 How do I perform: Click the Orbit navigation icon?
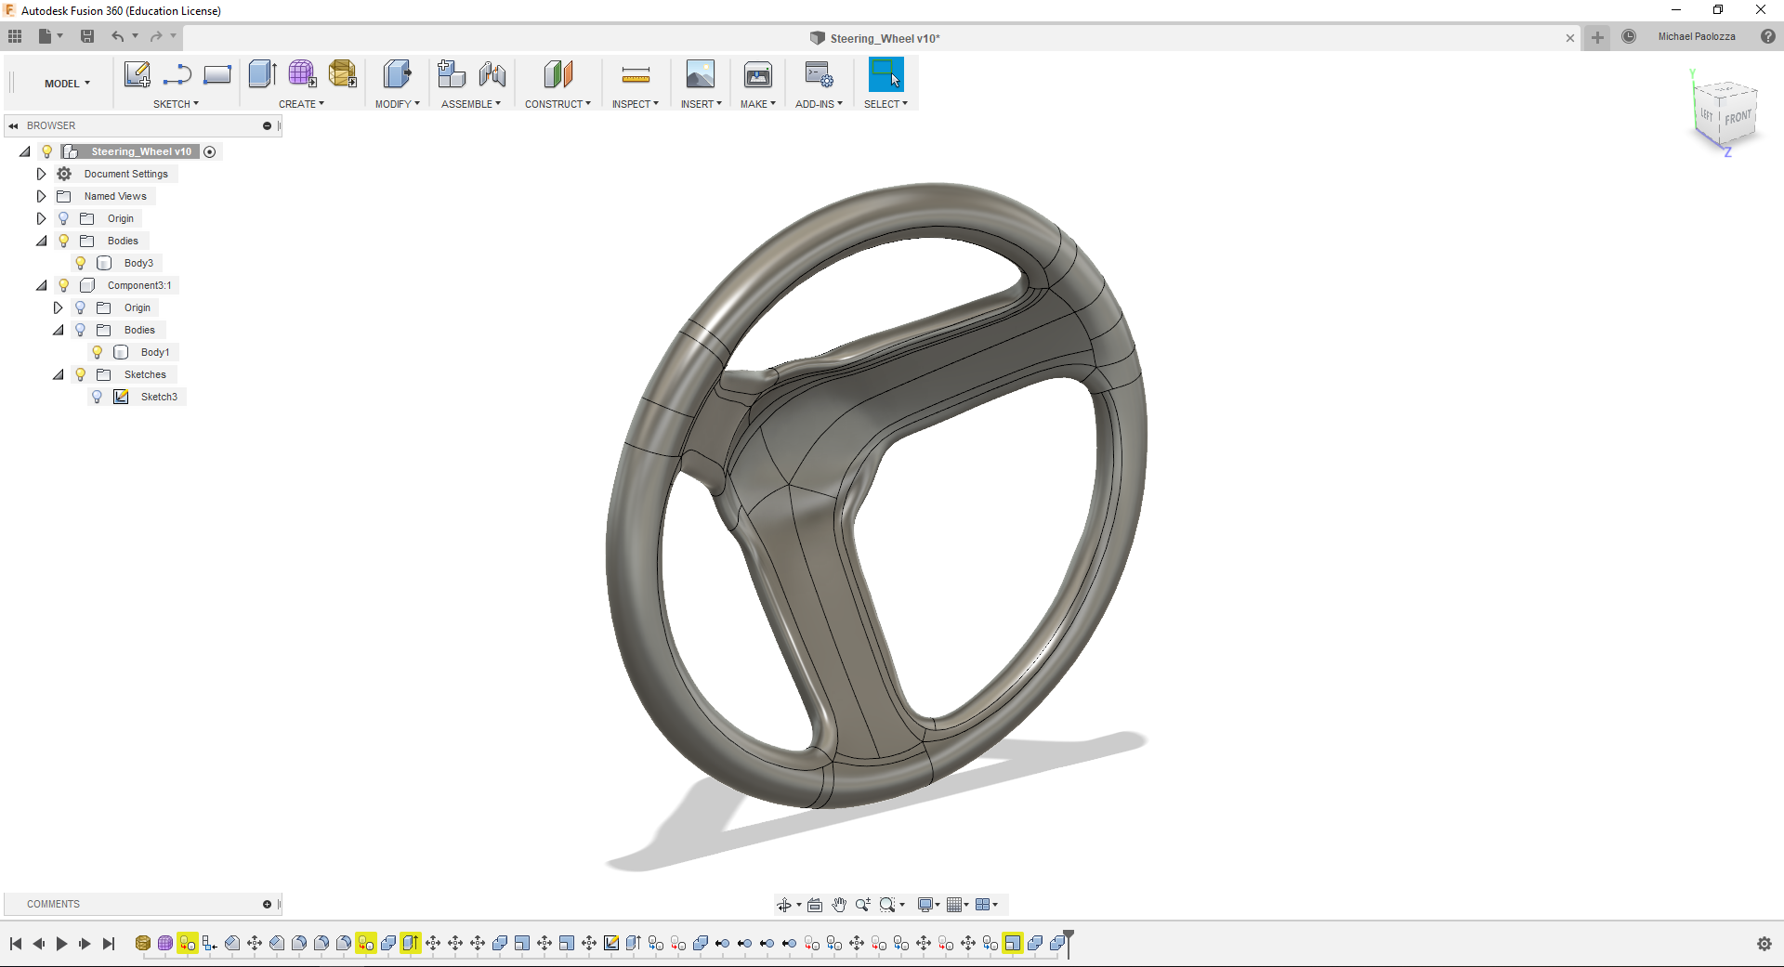click(x=784, y=905)
